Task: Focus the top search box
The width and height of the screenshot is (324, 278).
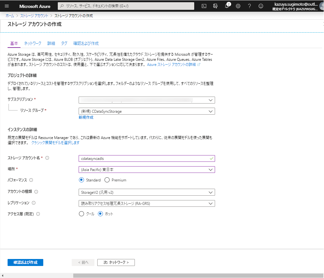Action: 126,6
